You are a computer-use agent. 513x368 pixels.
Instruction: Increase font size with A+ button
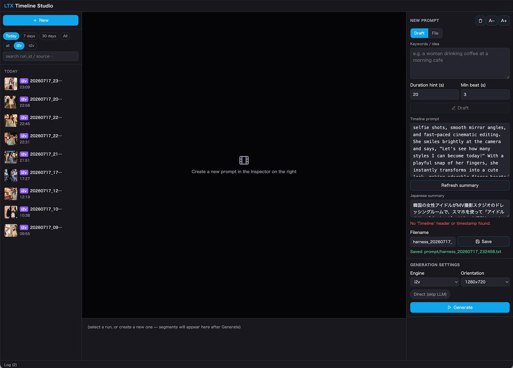pos(504,21)
